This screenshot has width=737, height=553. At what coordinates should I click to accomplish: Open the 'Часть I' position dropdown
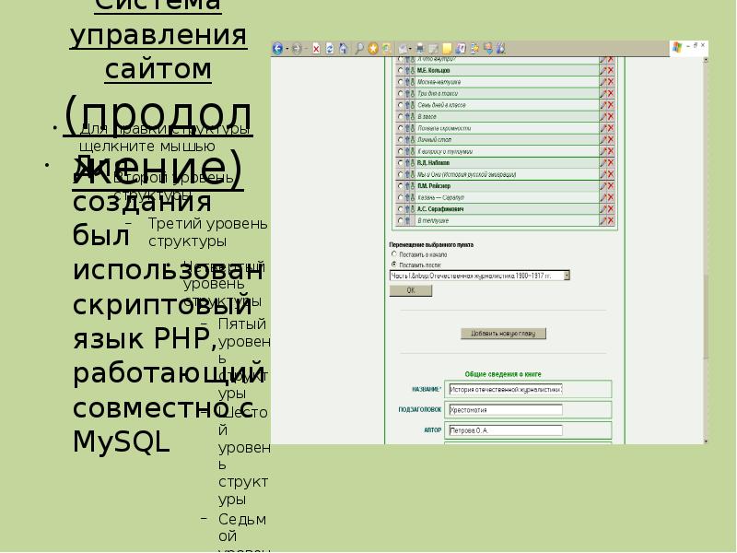point(567,275)
